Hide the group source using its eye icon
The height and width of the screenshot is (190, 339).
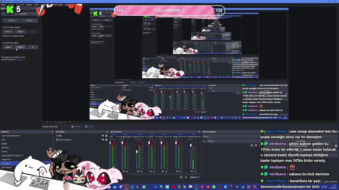(103, 136)
